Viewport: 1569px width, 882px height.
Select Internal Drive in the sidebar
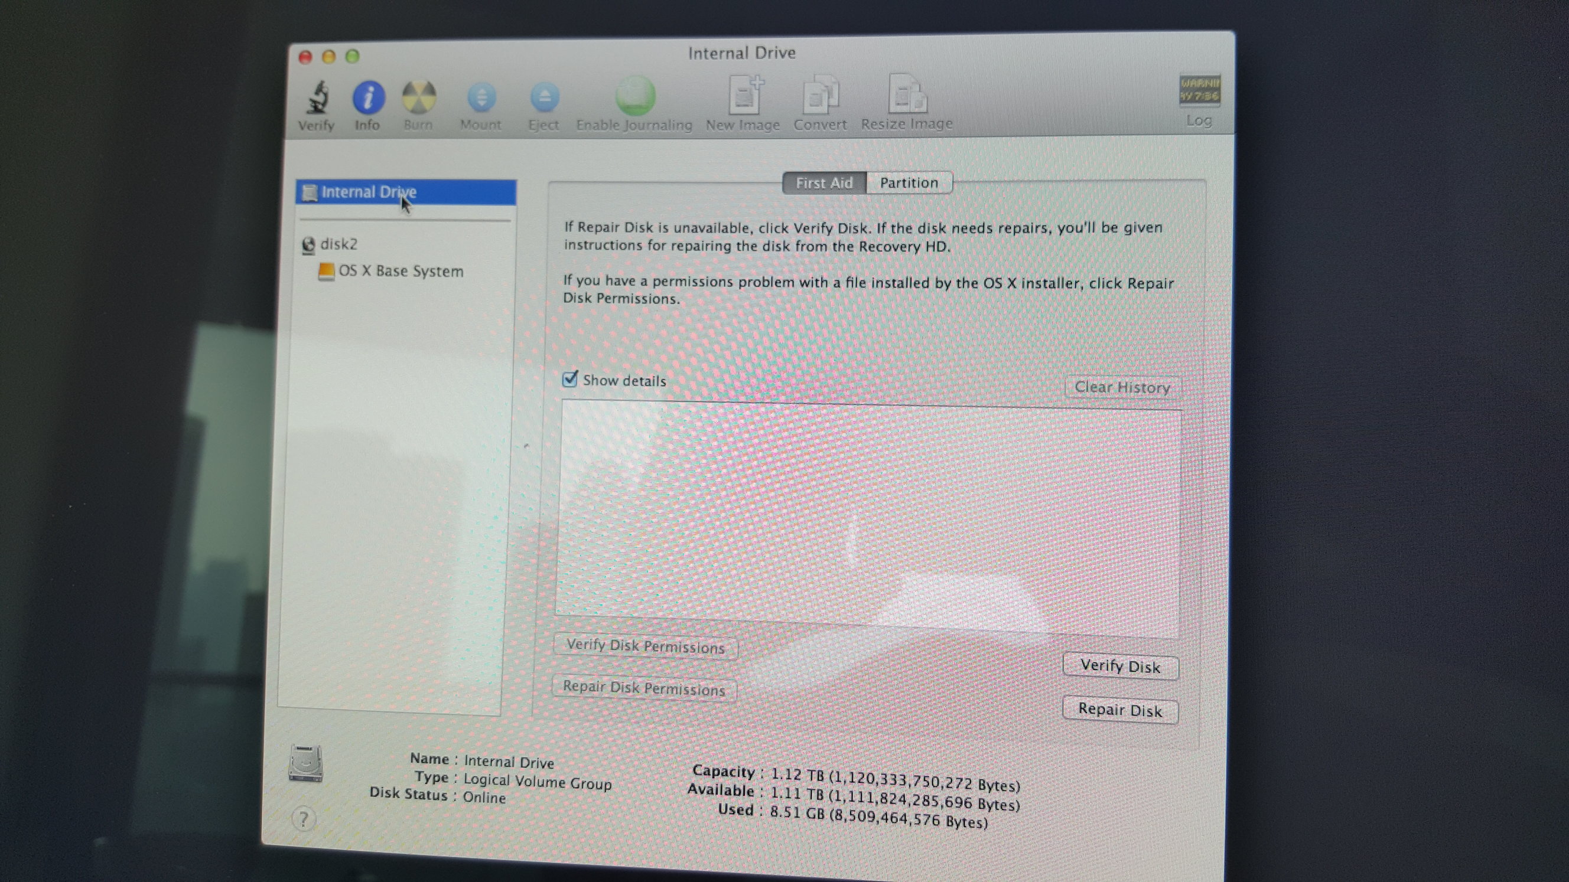406,192
